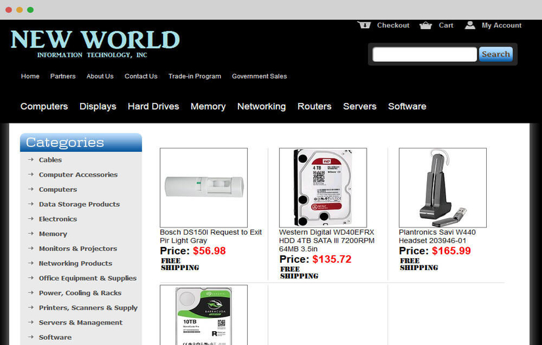Open the Servers & Management category
Viewport: 542px width, 345px height.
click(81, 323)
